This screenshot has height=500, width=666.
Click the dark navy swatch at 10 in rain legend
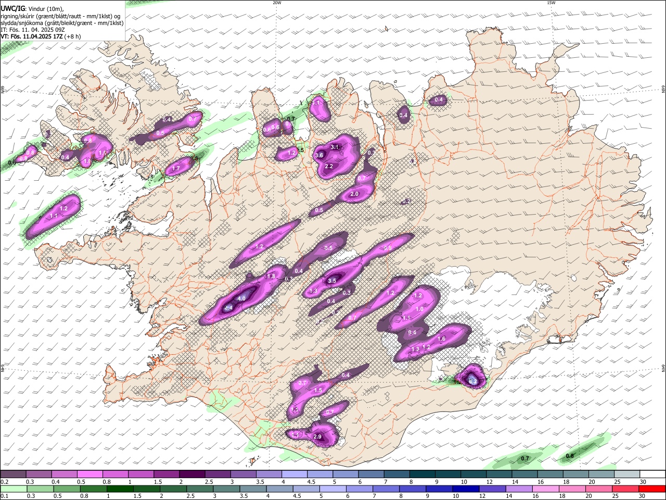[466, 489]
